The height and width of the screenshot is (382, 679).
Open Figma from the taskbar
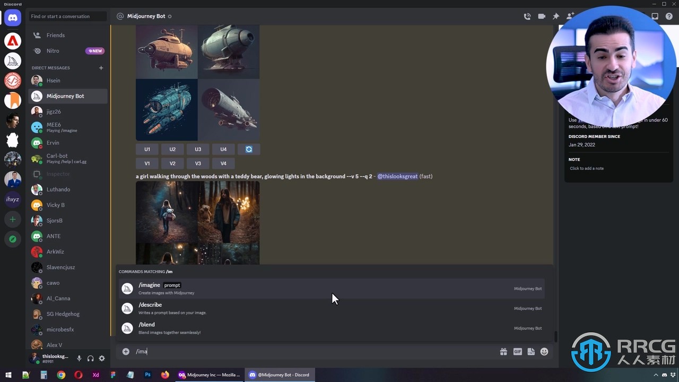[113, 375]
